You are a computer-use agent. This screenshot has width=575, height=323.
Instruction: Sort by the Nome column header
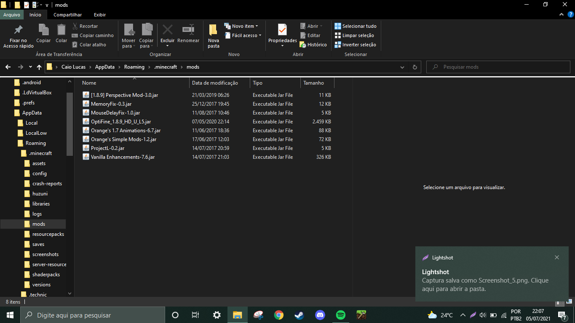[134, 83]
